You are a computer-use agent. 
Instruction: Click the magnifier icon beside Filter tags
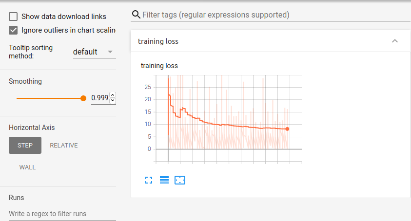pos(136,15)
